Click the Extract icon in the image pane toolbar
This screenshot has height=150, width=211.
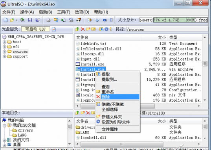coord(101,29)
